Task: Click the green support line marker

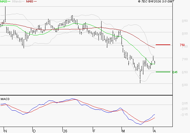Action: point(163,72)
